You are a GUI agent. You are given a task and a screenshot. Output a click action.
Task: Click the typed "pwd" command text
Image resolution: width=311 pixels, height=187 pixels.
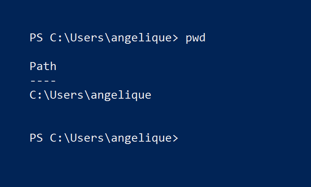(195, 38)
